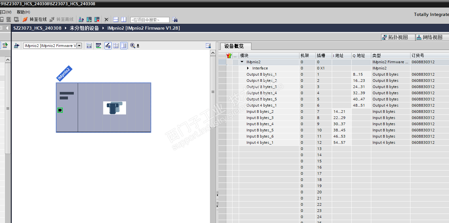Open the Window (窗口) menu

point(5,12)
